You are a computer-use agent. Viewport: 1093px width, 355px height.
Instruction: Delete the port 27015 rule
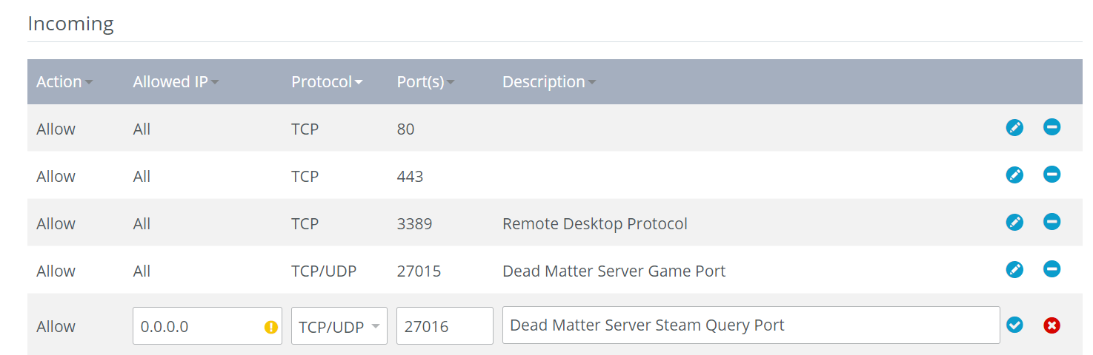[x=1052, y=269]
